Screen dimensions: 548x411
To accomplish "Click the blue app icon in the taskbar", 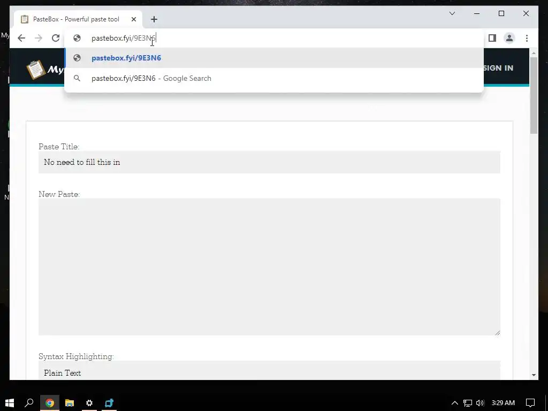I will coord(109,403).
